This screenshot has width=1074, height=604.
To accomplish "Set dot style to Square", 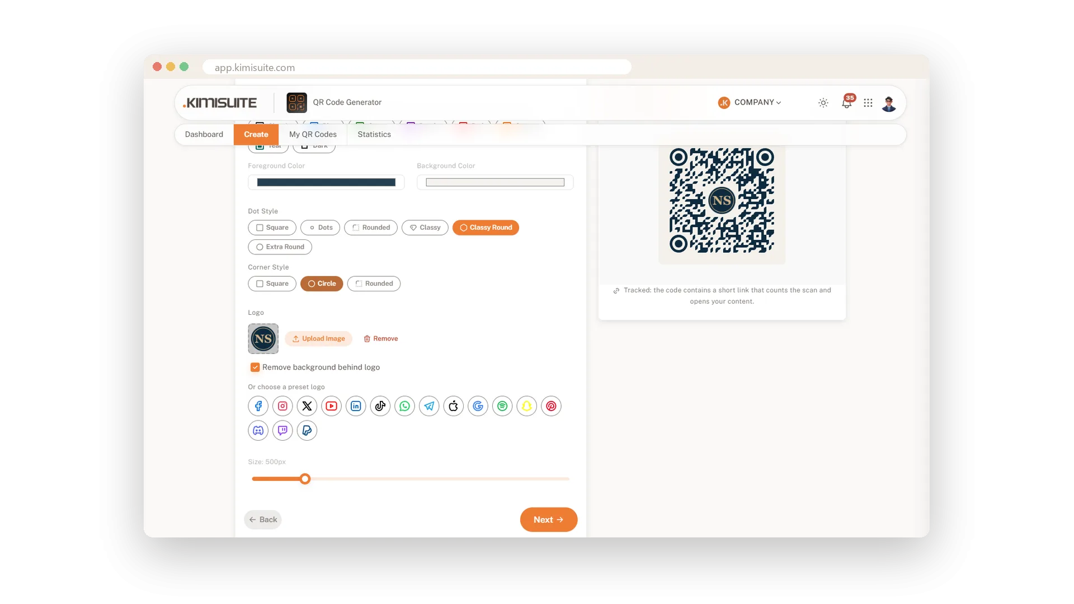I will pos(272,228).
